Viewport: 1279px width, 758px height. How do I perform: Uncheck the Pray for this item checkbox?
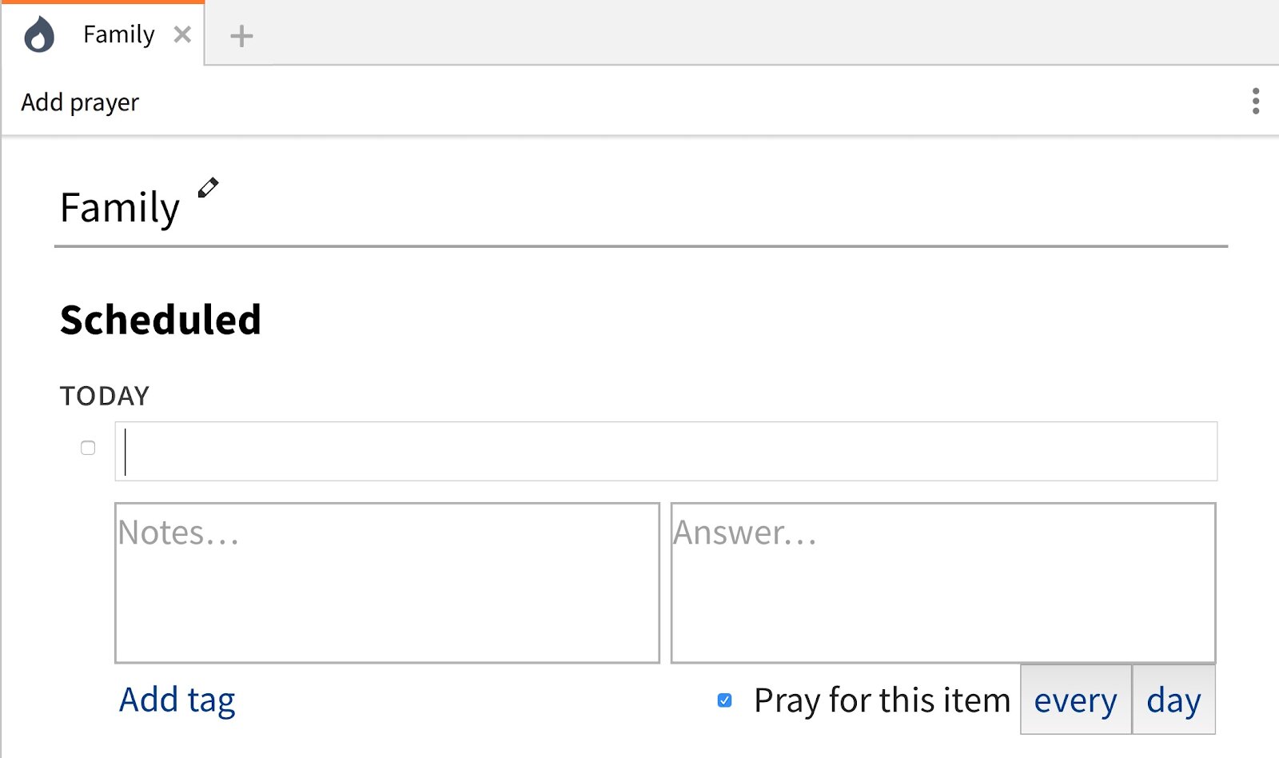point(725,700)
